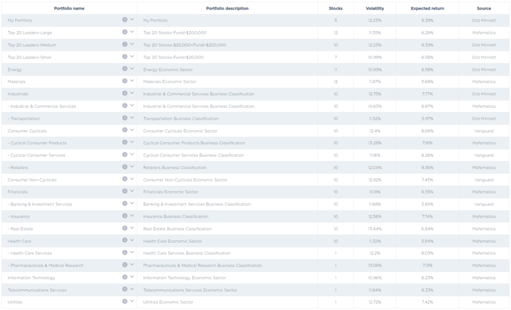Open info for Consumer Cyclicals
511x310 pixels.
pos(125,130)
